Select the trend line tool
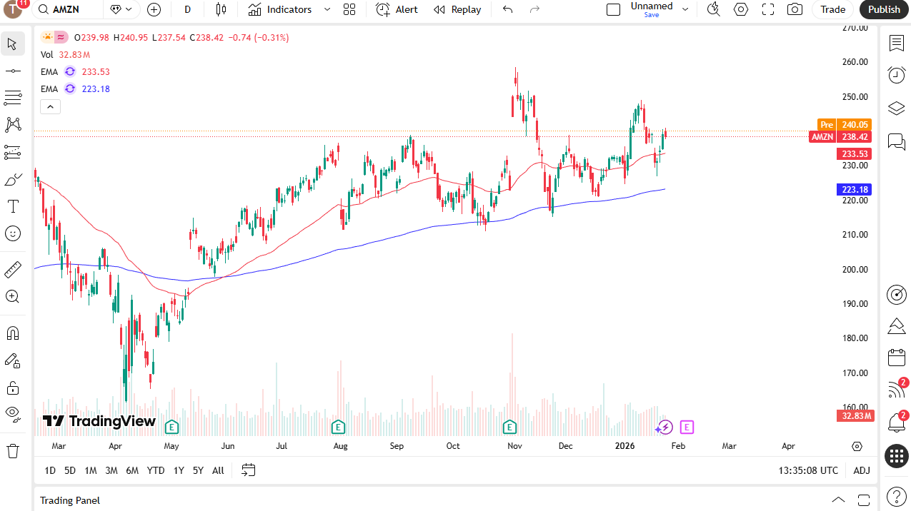The image size is (911, 511). (x=12, y=71)
